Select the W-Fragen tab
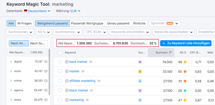The height and width of the screenshot is (105, 215). point(25,23)
